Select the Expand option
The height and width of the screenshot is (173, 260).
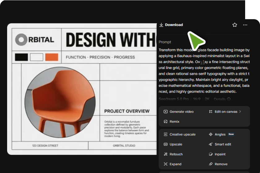[x=175, y=164]
